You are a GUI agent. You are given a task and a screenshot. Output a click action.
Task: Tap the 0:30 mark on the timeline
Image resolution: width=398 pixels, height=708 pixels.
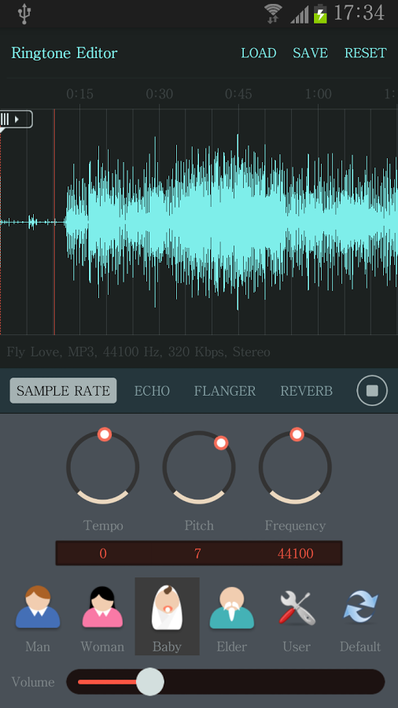160,94
